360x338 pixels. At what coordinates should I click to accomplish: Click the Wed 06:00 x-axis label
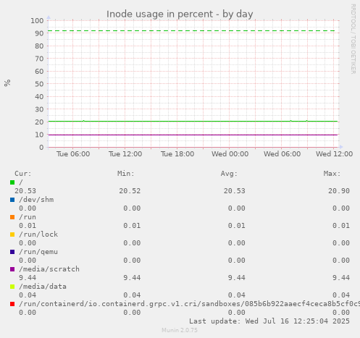282,154
